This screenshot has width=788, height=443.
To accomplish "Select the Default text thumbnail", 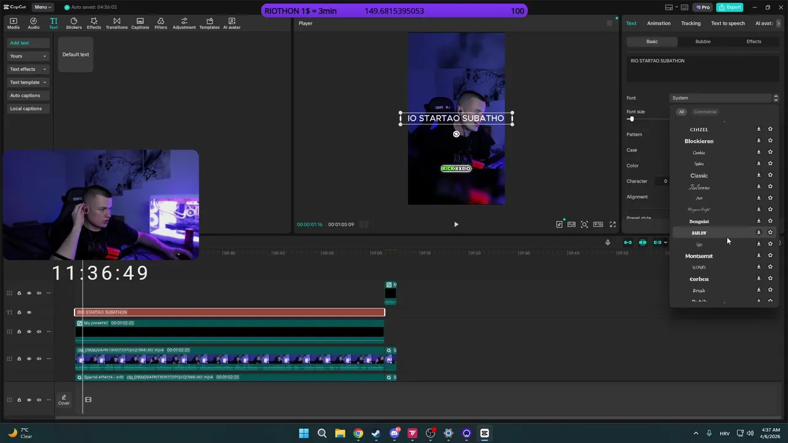I will (76, 55).
